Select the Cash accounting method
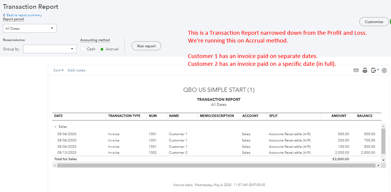Viewport: 391px width, 192px height. click(83, 49)
